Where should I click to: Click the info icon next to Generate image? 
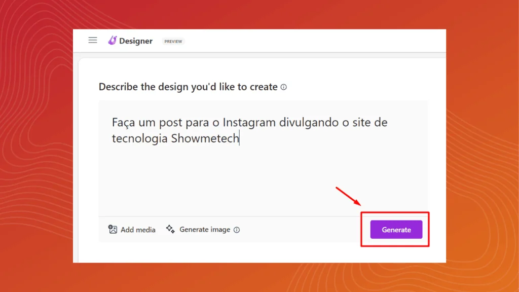click(237, 230)
